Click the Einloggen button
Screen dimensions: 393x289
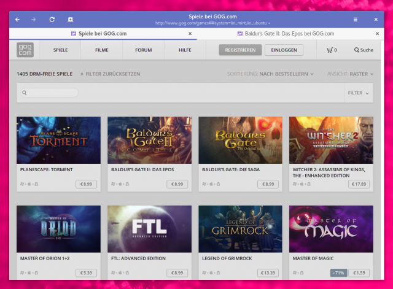click(284, 50)
